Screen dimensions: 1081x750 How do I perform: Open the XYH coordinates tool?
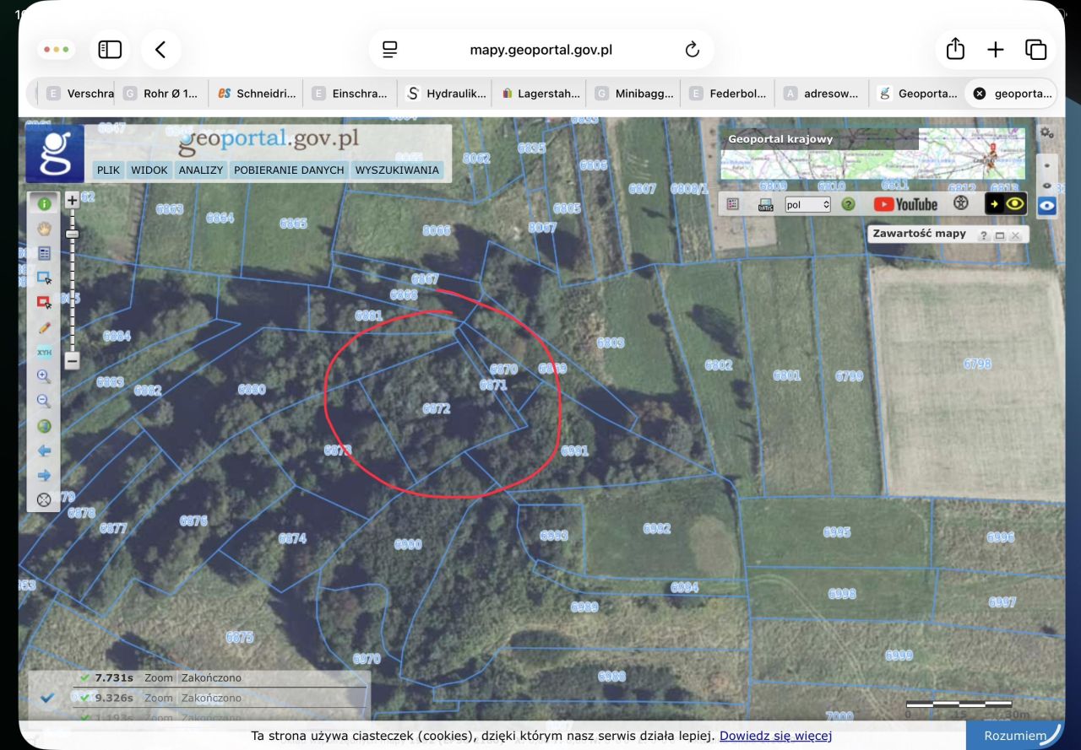[x=44, y=352]
